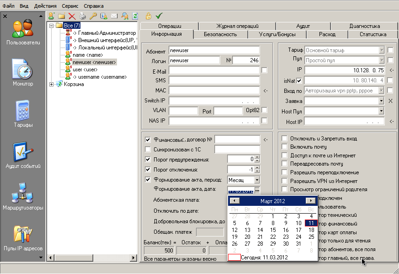This screenshot has width=399, height=274.
Task: Open the period Месяц dropdown
Action: pyautogui.click(x=257, y=180)
